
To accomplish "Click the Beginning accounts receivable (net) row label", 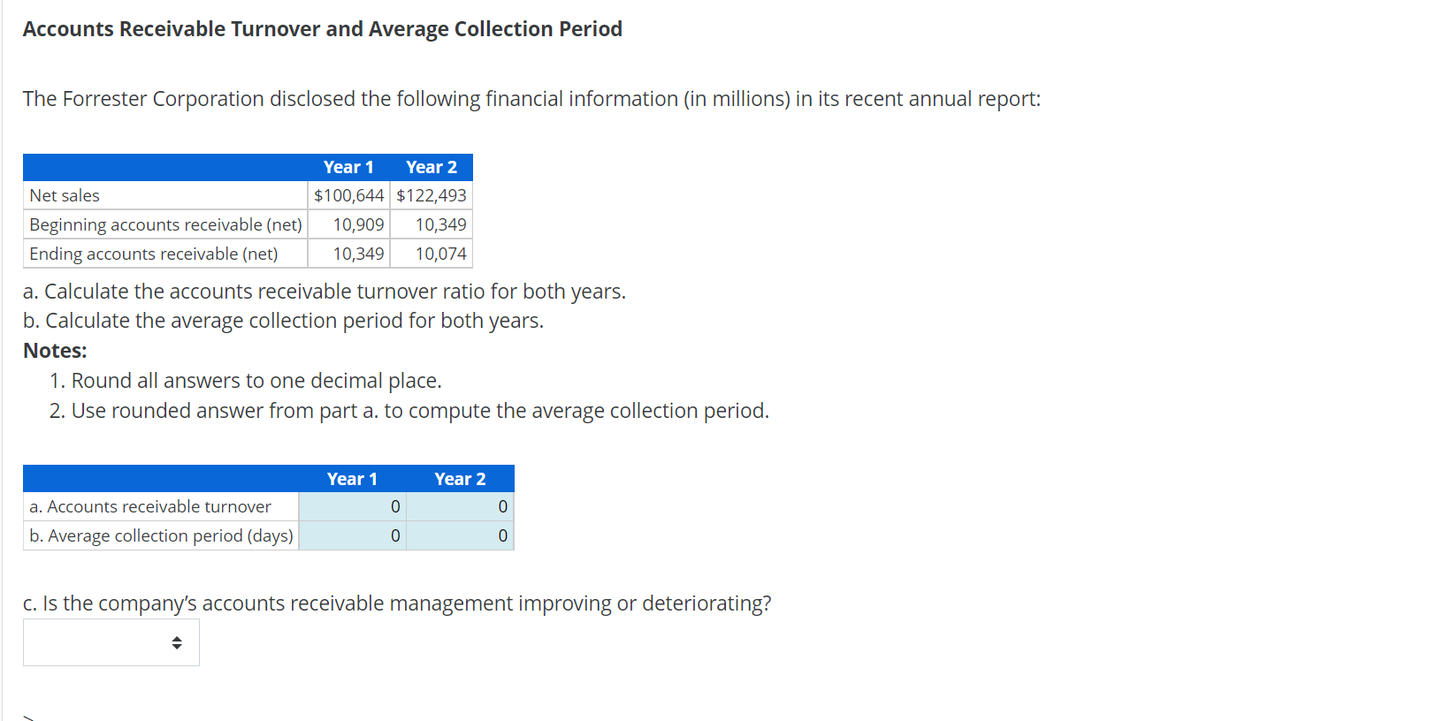I will (164, 224).
